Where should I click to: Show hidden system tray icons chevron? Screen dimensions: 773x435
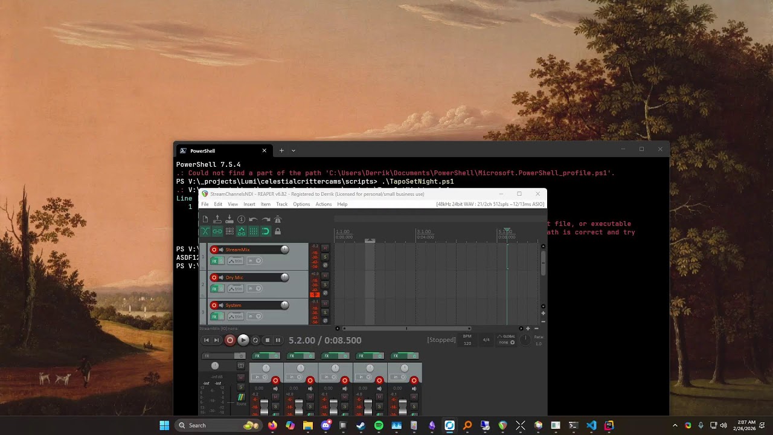pos(675,425)
